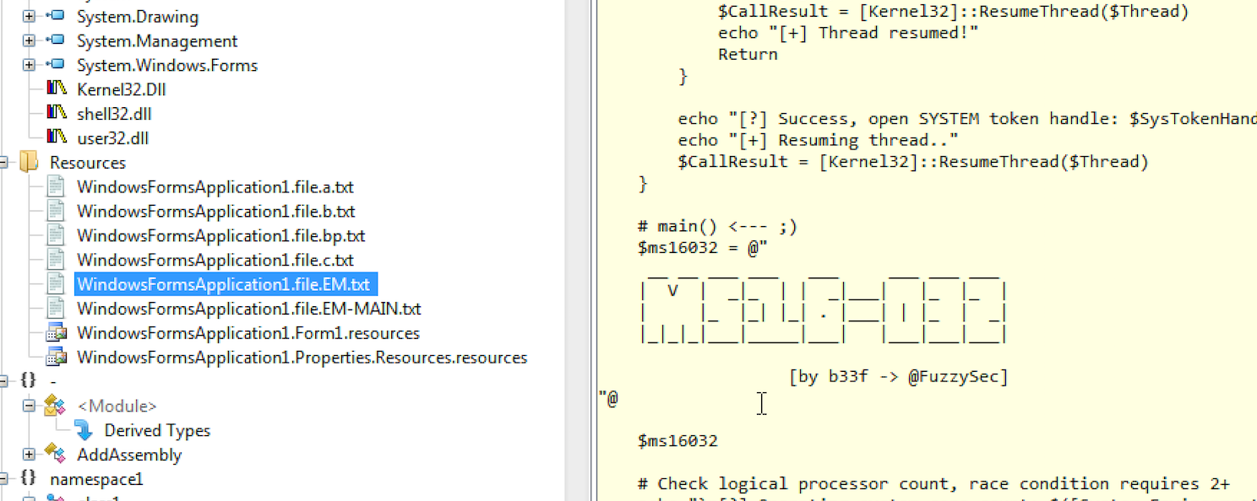Click the Properties.Resources.resources file icon
Image resolution: width=1257 pixels, height=501 pixels.
point(56,358)
